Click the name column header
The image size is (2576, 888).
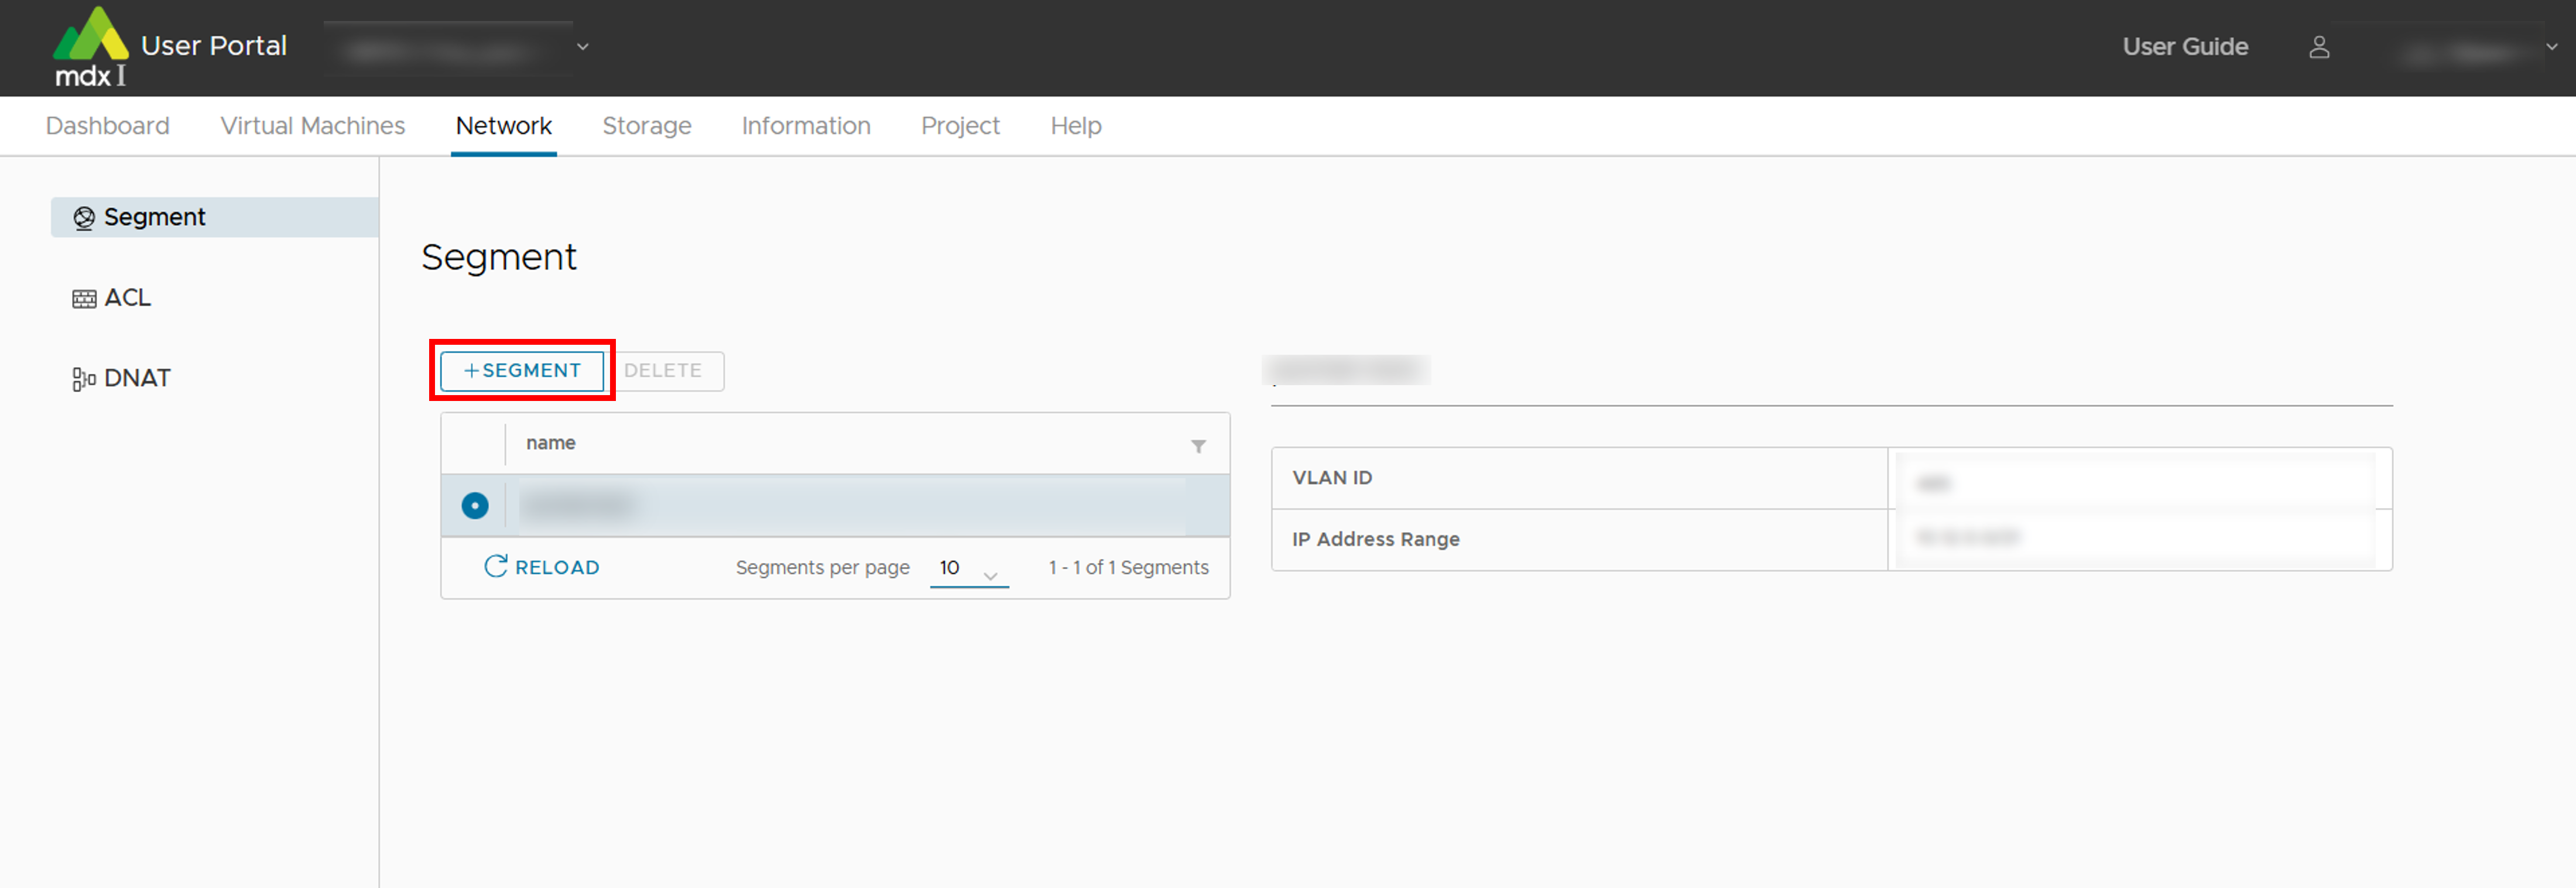pos(551,443)
